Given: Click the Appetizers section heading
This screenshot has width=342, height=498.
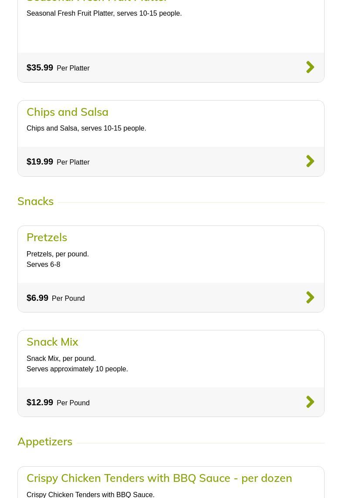Looking at the screenshot, I should click(x=45, y=441).
